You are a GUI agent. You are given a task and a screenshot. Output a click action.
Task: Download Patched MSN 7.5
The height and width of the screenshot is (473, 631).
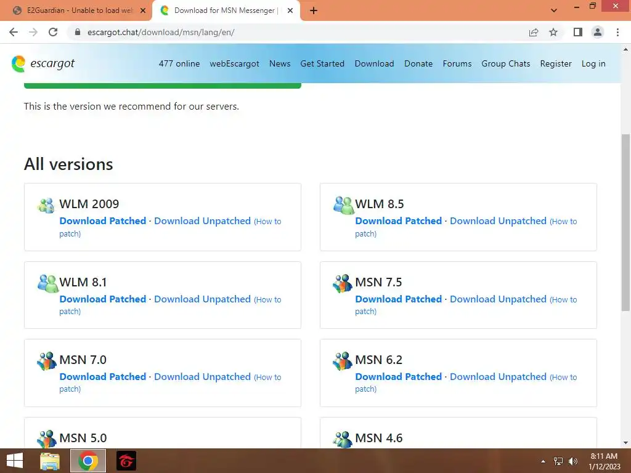click(x=399, y=299)
